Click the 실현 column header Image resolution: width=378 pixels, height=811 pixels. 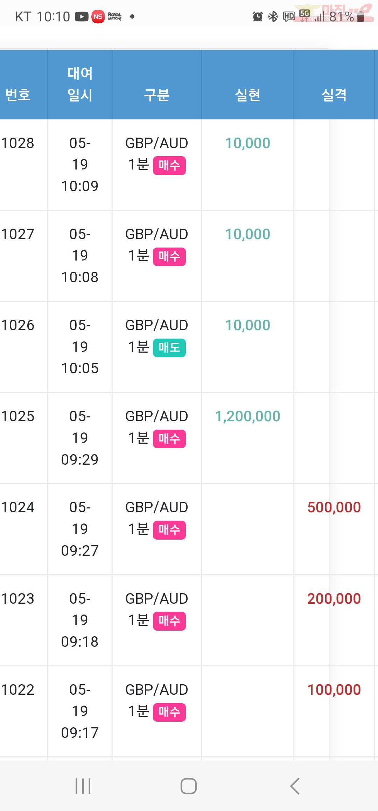coord(248,95)
